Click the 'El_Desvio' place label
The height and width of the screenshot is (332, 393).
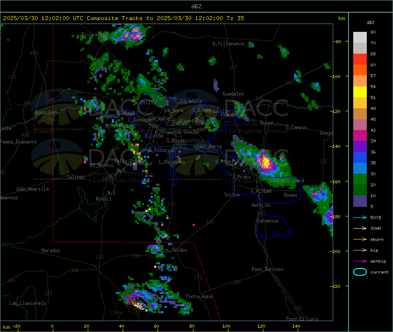[102, 165]
